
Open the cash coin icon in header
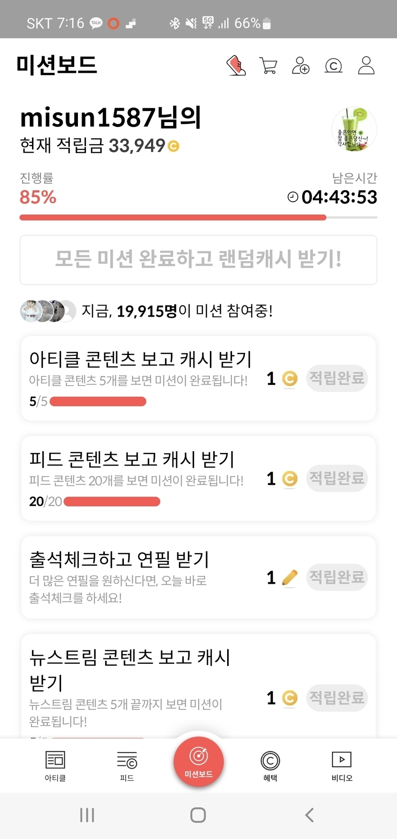pos(333,66)
